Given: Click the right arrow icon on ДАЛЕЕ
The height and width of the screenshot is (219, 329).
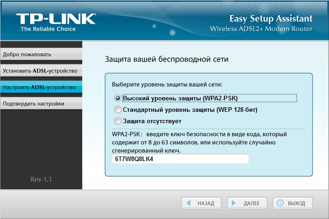Looking at the screenshot, I should click(234, 203).
